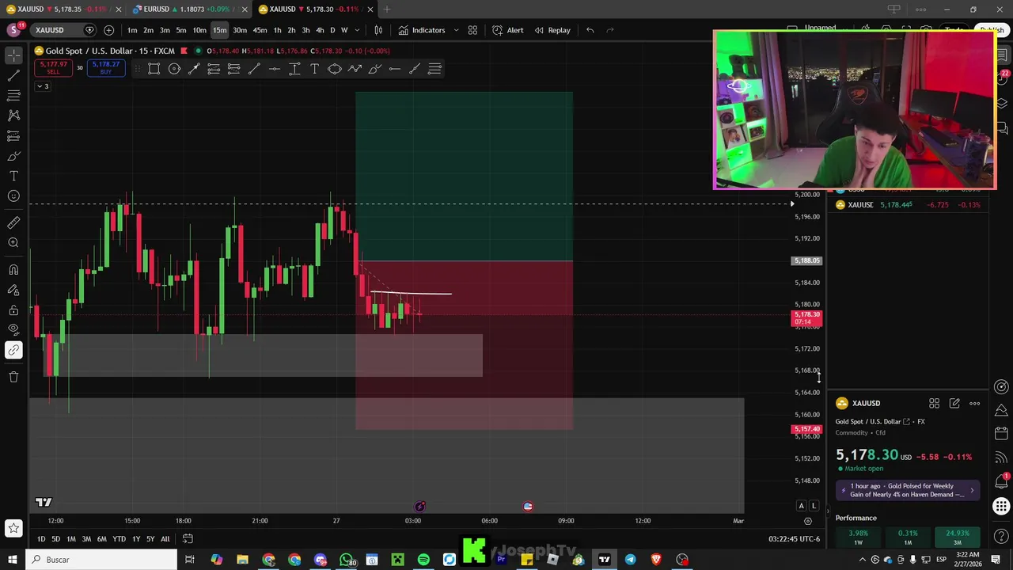Toggle log scale L button
Image resolution: width=1013 pixels, height=570 pixels.
pos(814,506)
